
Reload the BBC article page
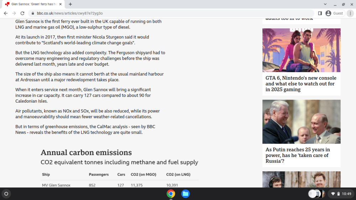point(22,13)
